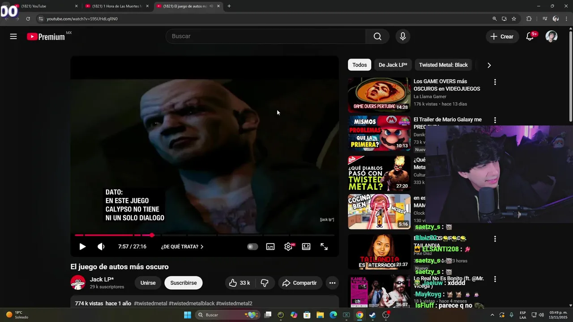Reload the page in Chrome

click(28, 19)
